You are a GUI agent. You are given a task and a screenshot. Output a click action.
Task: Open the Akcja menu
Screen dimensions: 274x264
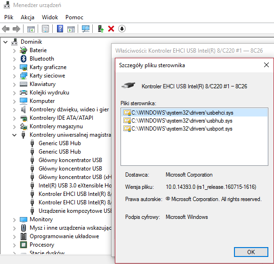27,17
